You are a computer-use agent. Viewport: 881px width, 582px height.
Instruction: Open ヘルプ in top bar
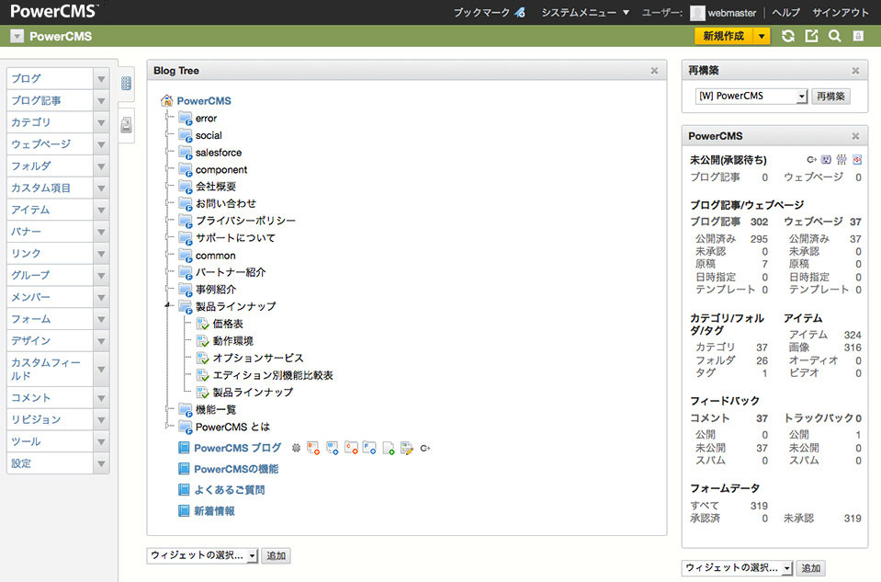[x=785, y=12]
